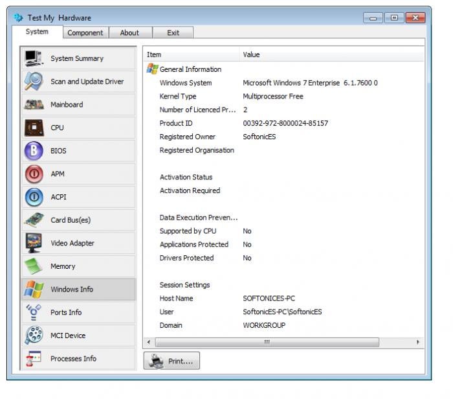Image resolution: width=453 pixels, height=399 pixels.
Task: Open the About tab
Action: [129, 32]
